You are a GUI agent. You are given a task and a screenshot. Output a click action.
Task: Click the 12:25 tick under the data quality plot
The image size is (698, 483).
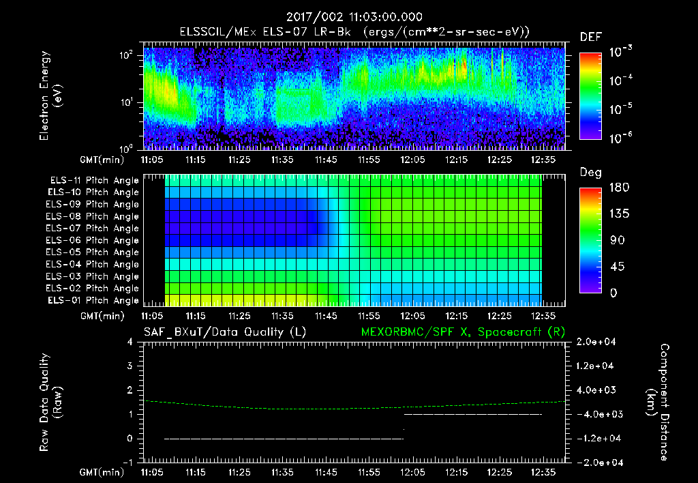(500, 472)
